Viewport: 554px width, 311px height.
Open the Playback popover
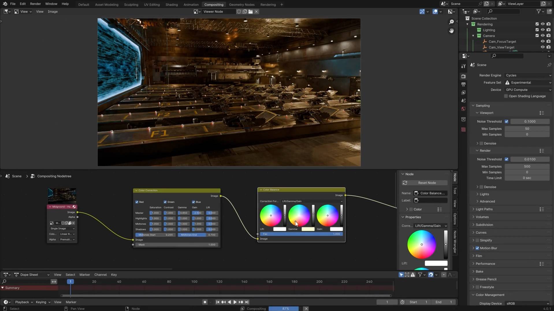pos(24,302)
